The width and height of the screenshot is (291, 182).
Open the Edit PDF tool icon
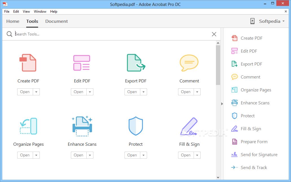82,62
